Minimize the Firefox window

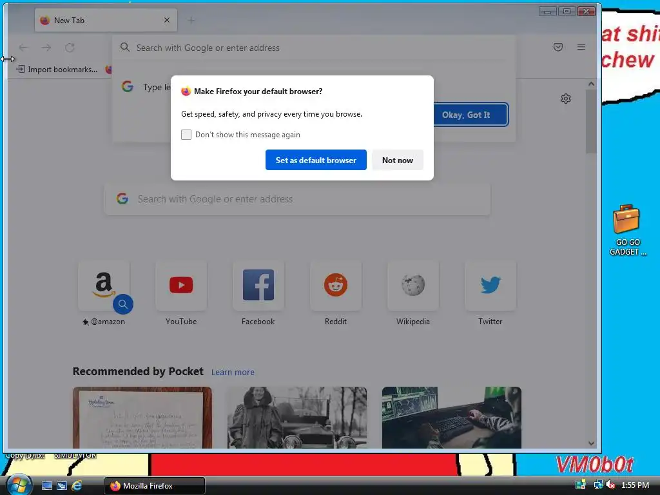(x=547, y=12)
